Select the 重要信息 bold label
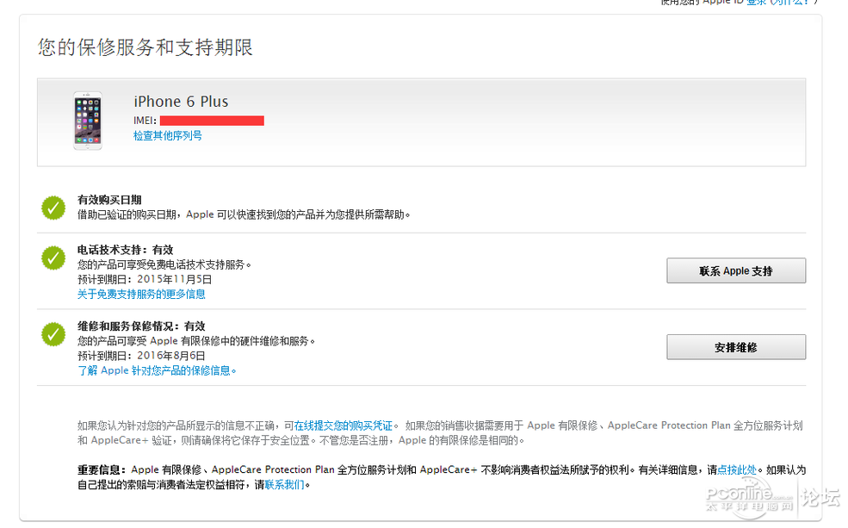Viewport: 848px width, 528px height. tap(102, 469)
